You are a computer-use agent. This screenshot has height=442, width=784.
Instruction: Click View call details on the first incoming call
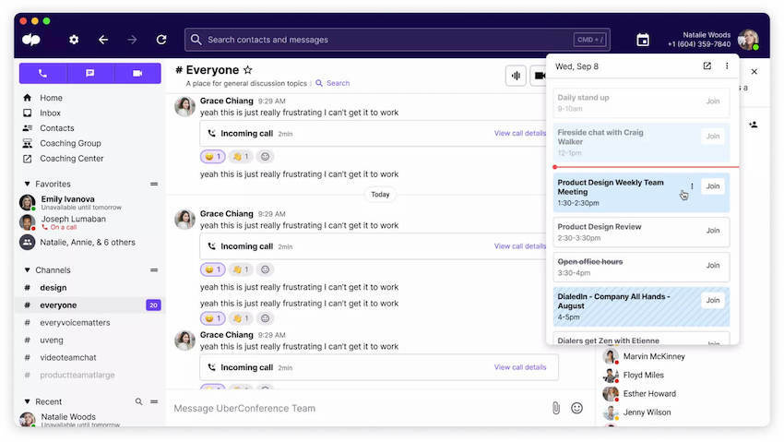click(x=520, y=133)
